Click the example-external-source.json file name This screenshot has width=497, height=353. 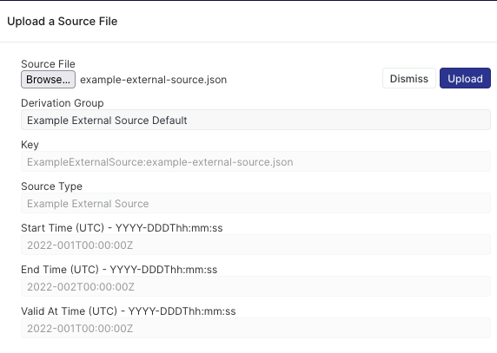(154, 80)
